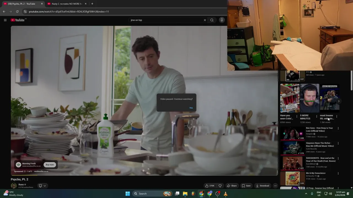Close the Nasty C recreates tab
Screen dimensions: 353x198
(85, 4)
